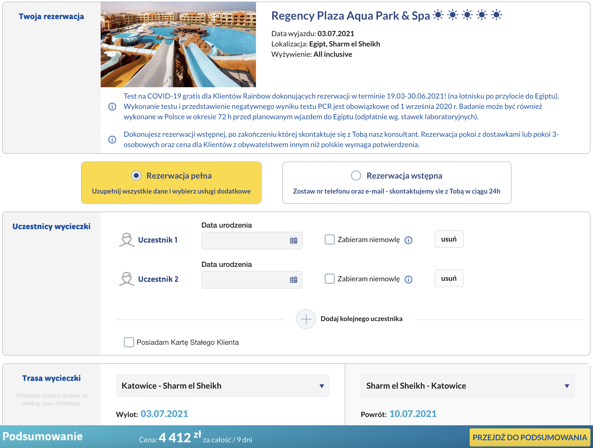This screenshot has width=593, height=448.
Task: Select the Rezerwacja wstępna radio option
Action: pos(356,175)
